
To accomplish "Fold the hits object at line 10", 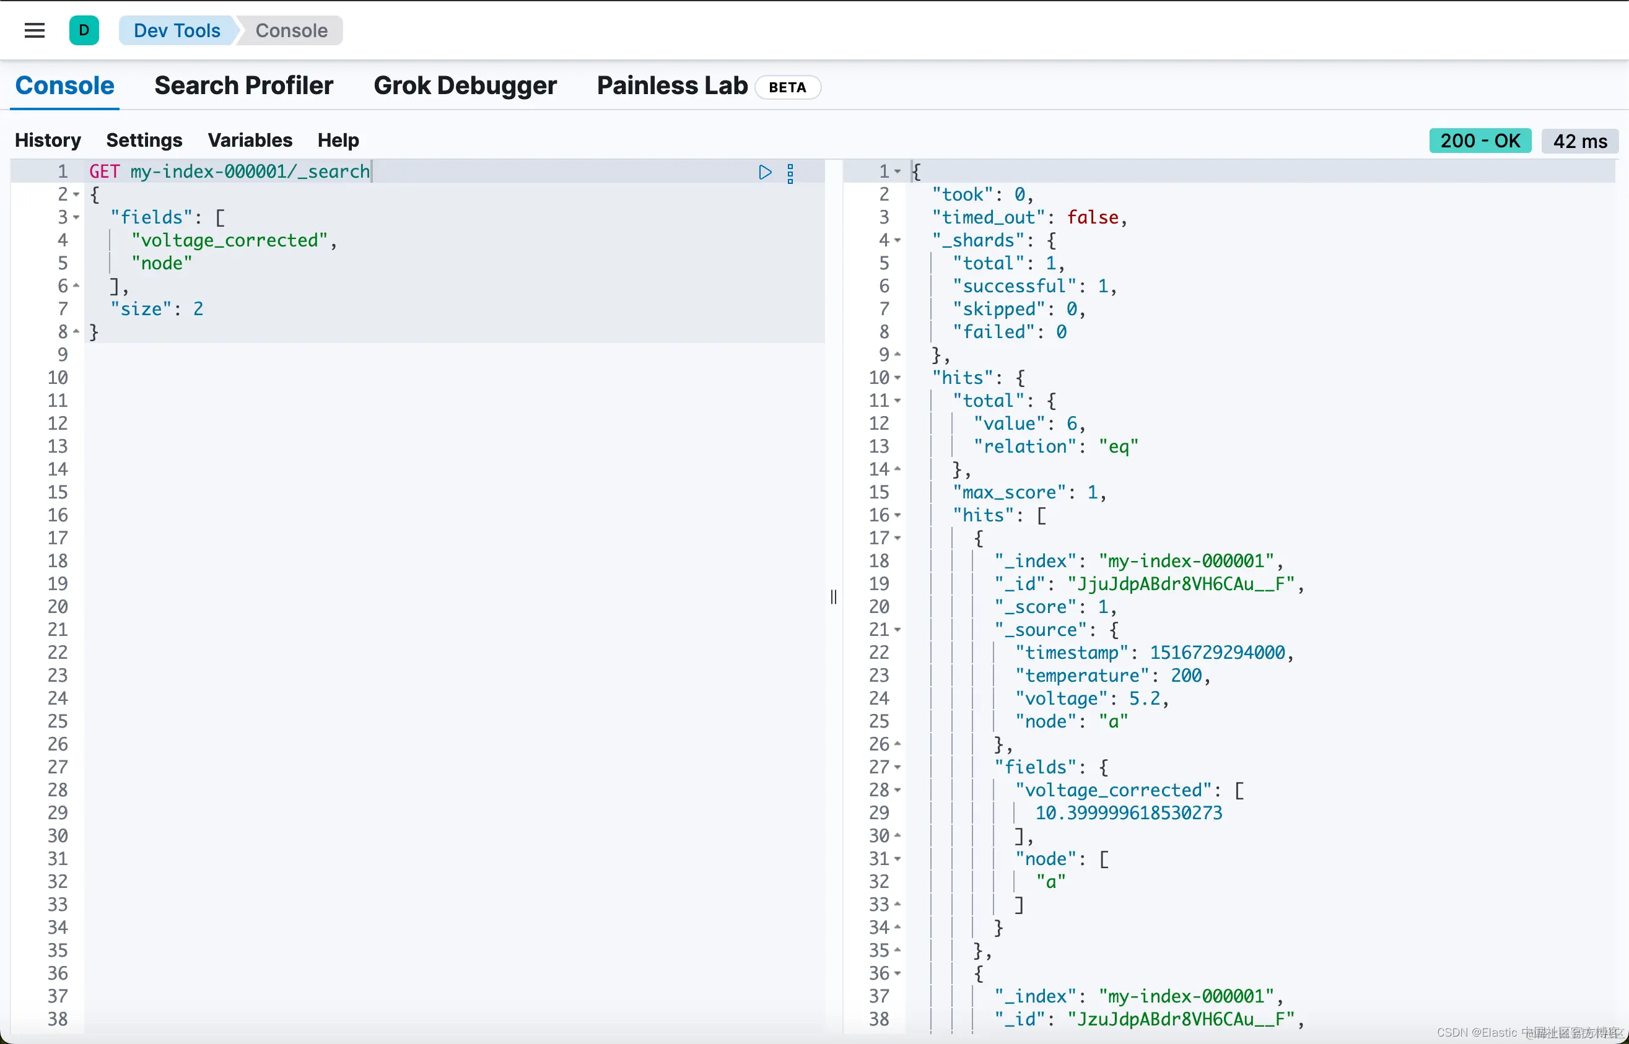I will coord(897,378).
